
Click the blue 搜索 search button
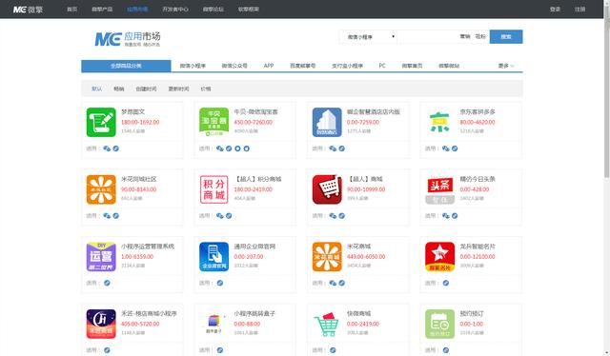pos(506,37)
